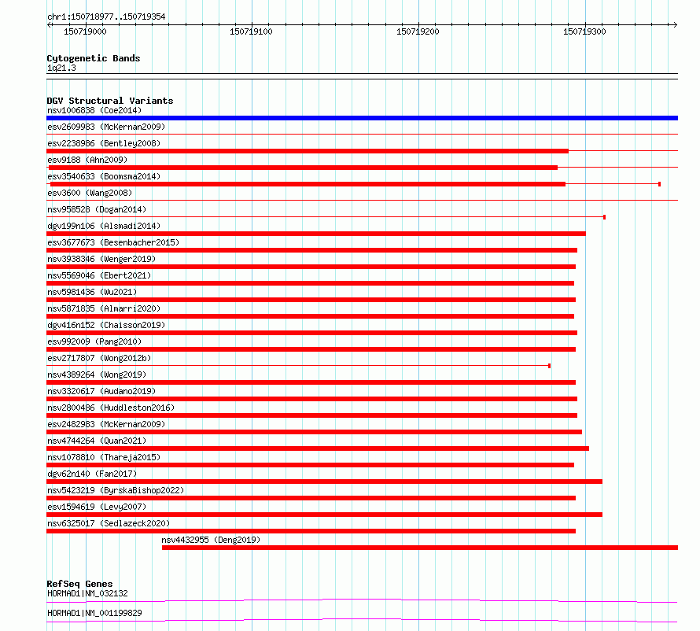
Task: Open dgv199n106 (Alsmadi2014) variant label
Action: [x=104, y=226]
